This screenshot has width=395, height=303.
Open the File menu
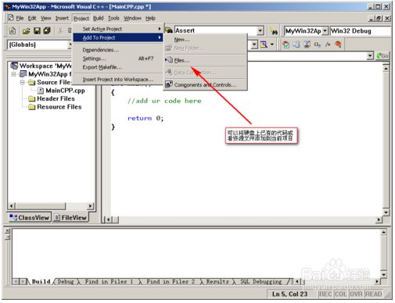click(20, 18)
